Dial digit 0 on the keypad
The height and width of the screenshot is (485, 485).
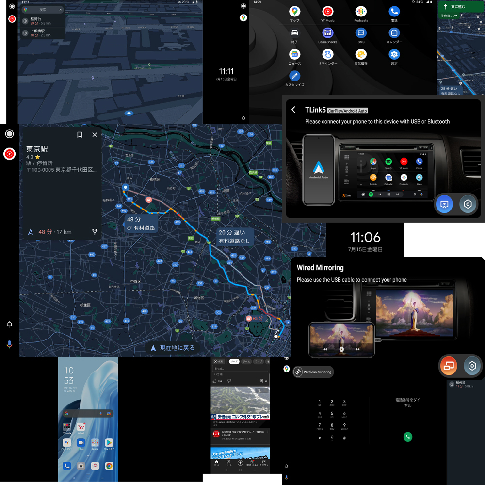tap(332, 438)
